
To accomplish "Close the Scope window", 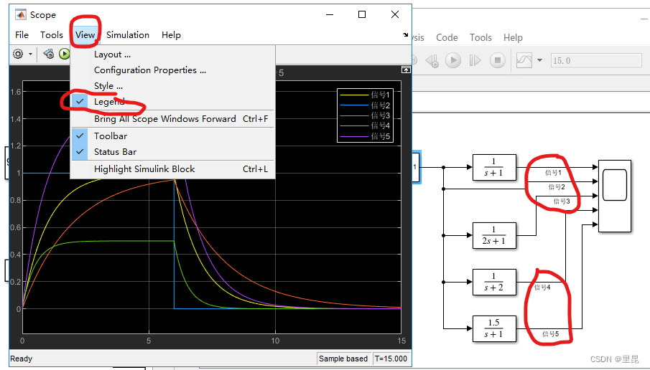I will click(395, 14).
